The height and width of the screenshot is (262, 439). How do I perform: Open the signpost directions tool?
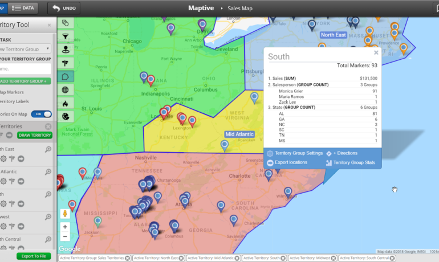[66, 63]
